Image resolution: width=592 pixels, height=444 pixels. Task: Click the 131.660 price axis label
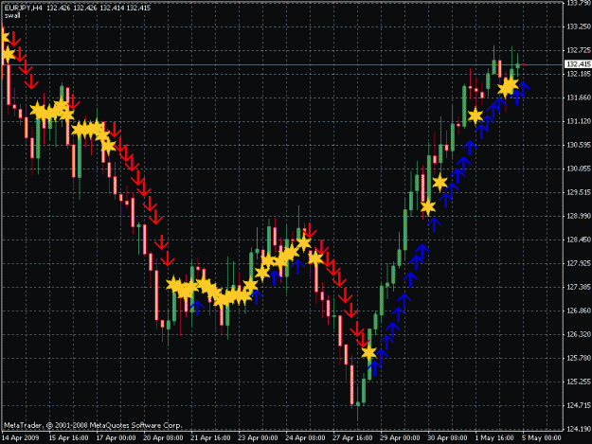pyautogui.click(x=579, y=98)
